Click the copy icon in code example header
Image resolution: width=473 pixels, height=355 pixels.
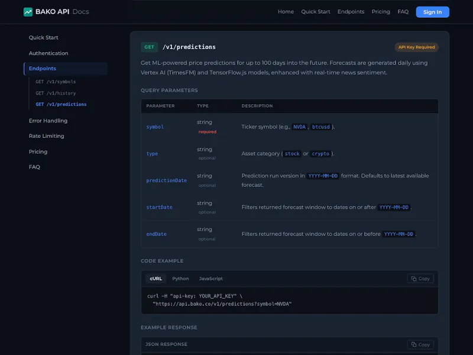point(414,279)
